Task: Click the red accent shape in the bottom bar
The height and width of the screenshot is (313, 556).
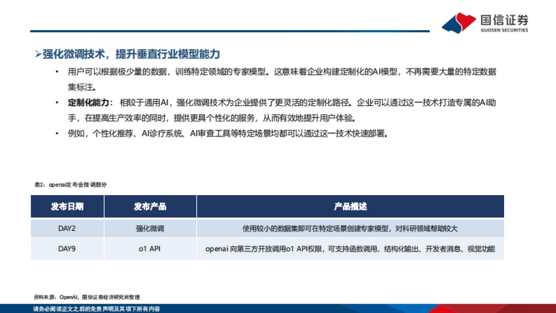Action: (463, 308)
